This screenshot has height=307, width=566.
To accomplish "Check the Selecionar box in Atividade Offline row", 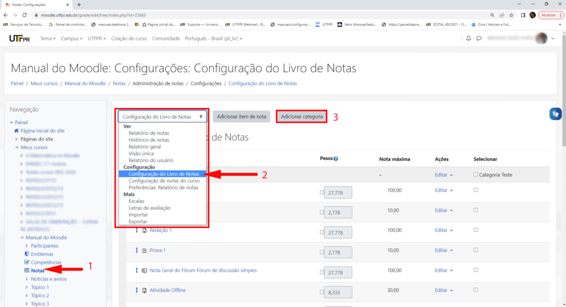I will [x=476, y=290].
